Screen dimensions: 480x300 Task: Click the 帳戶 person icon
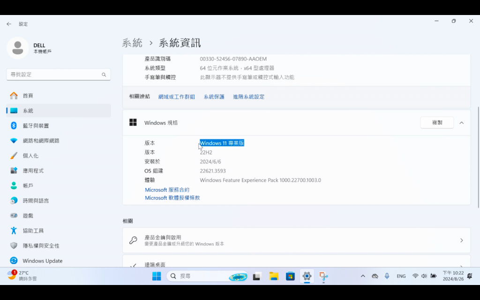point(14,186)
